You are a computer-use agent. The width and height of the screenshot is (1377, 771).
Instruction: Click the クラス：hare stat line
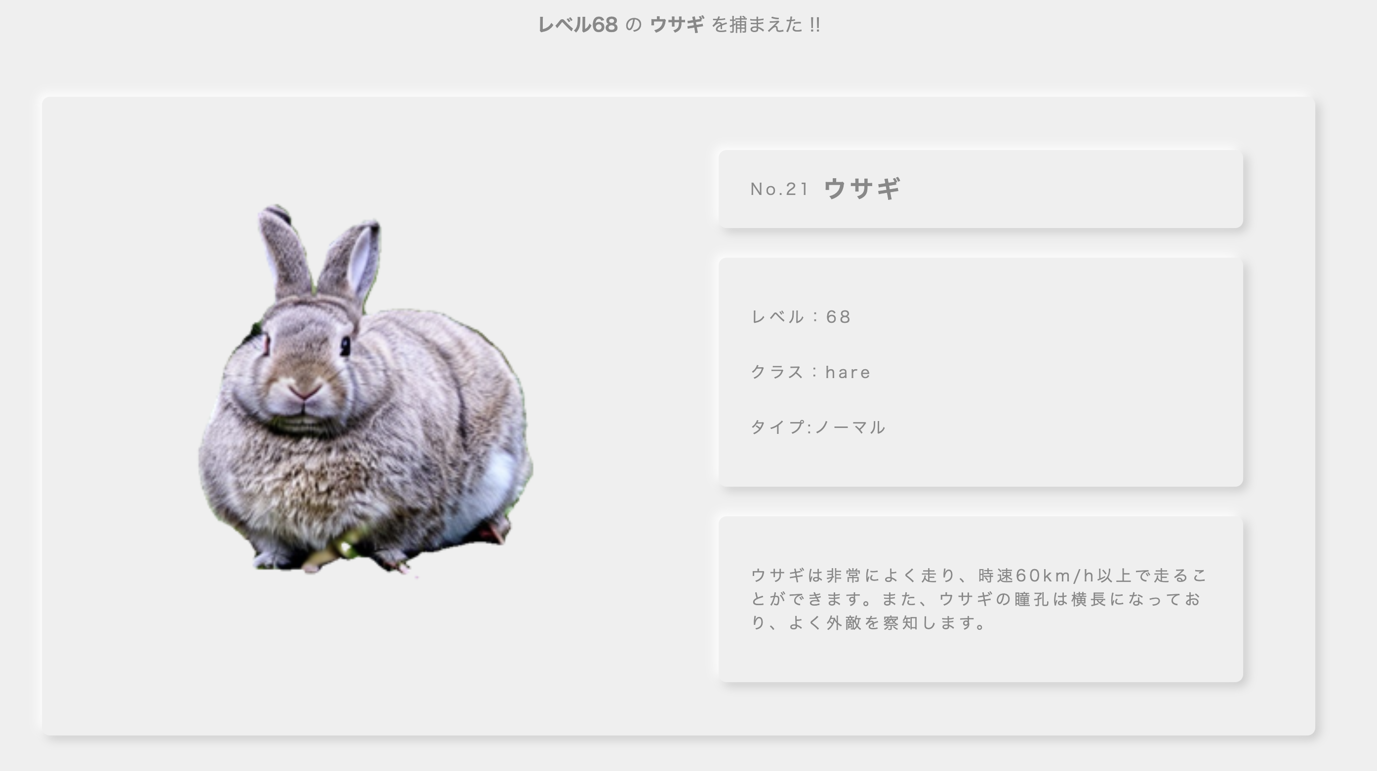pyautogui.click(x=811, y=372)
